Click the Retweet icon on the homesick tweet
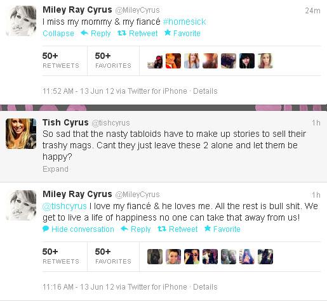 coord(122,33)
